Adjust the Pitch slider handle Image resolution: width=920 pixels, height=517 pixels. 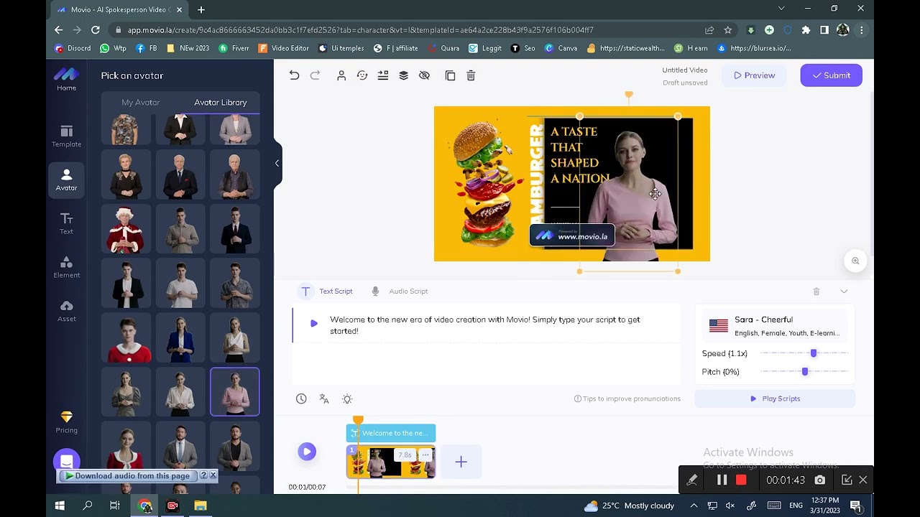tap(805, 371)
